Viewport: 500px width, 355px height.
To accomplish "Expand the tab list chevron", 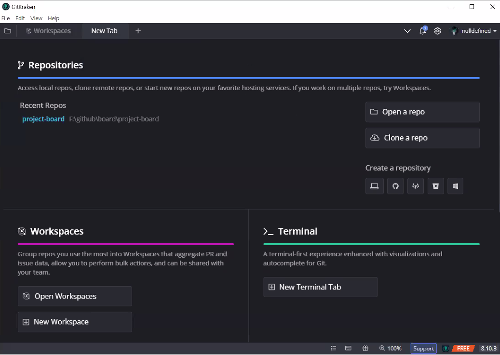I will [x=407, y=31].
